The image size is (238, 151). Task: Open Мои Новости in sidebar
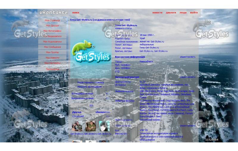[52, 58]
